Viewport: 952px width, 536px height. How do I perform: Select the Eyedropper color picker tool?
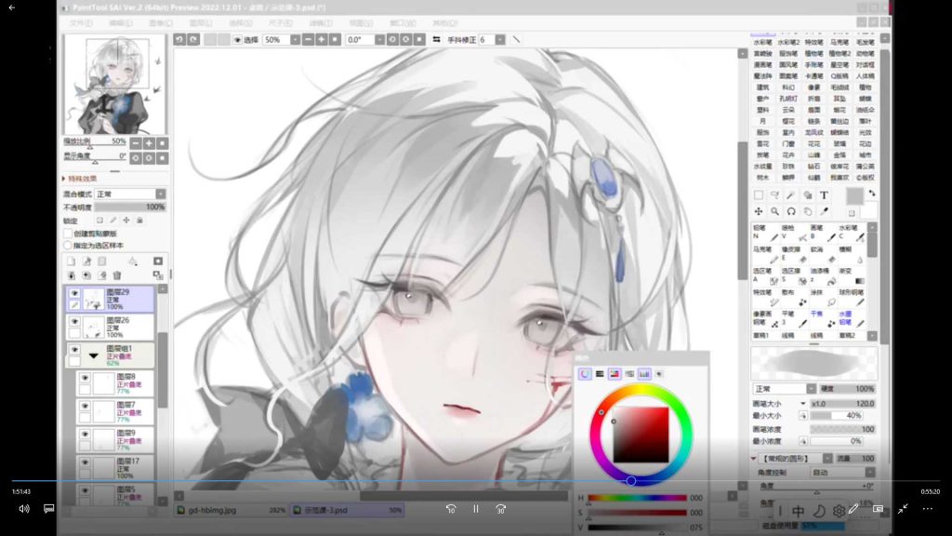click(824, 211)
